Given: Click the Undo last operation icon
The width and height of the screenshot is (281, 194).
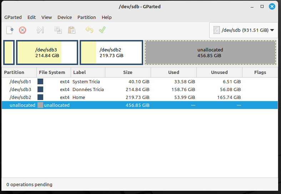Looking at the screenshot, I should pyautogui.click(x=89, y=30).
